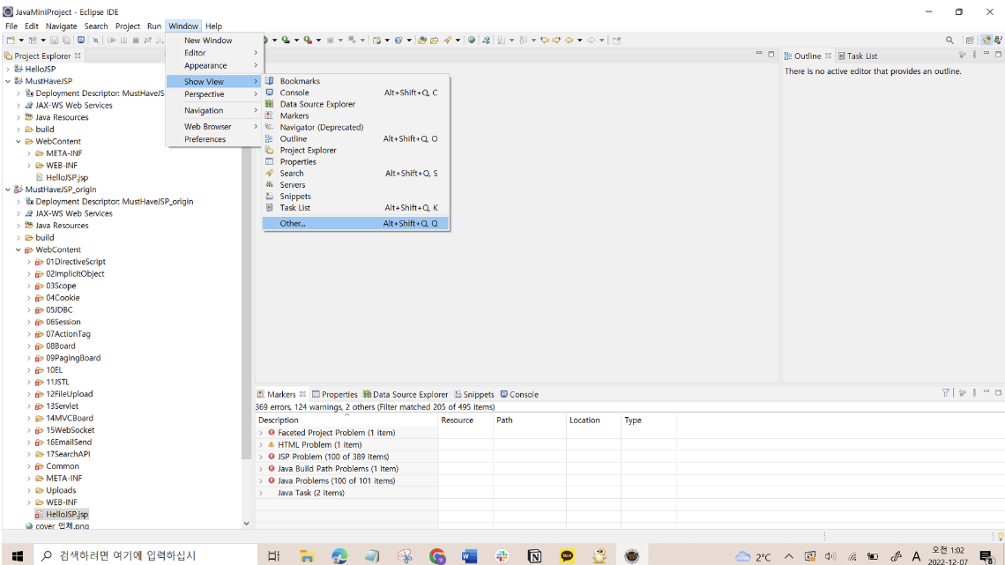Close the Markers view tab

pyautogui.click(x=302, y=394)
